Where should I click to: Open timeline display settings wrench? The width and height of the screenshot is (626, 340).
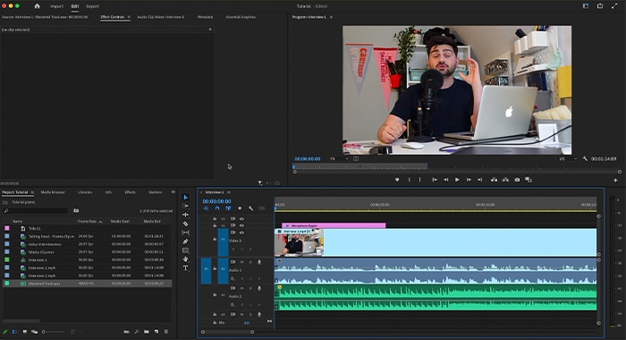pyautogui.click(x=250, y=208)
